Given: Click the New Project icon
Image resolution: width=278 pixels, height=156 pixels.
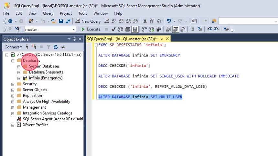Looking at the screenshot, I should pyautogui.click(x=31, y=21).
